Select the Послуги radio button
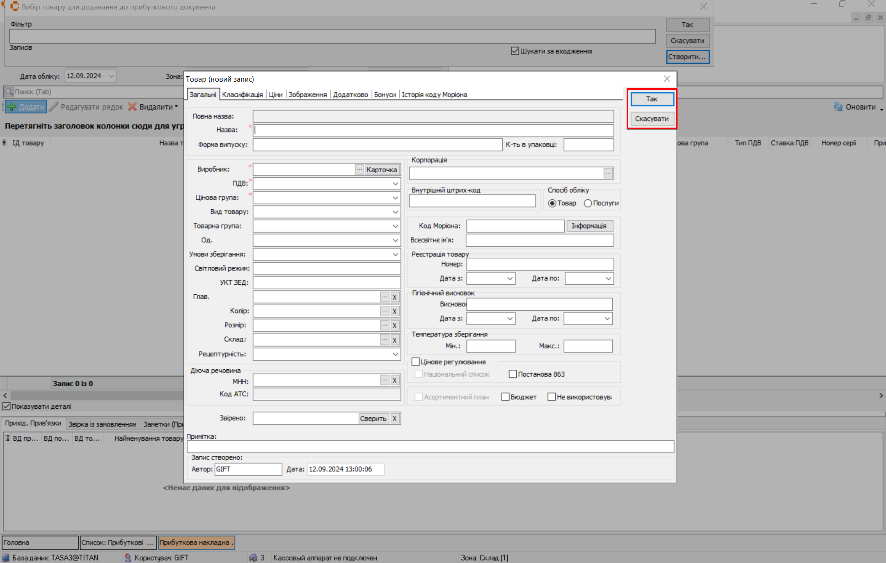886x563 pixels. (x=588, y=203)
